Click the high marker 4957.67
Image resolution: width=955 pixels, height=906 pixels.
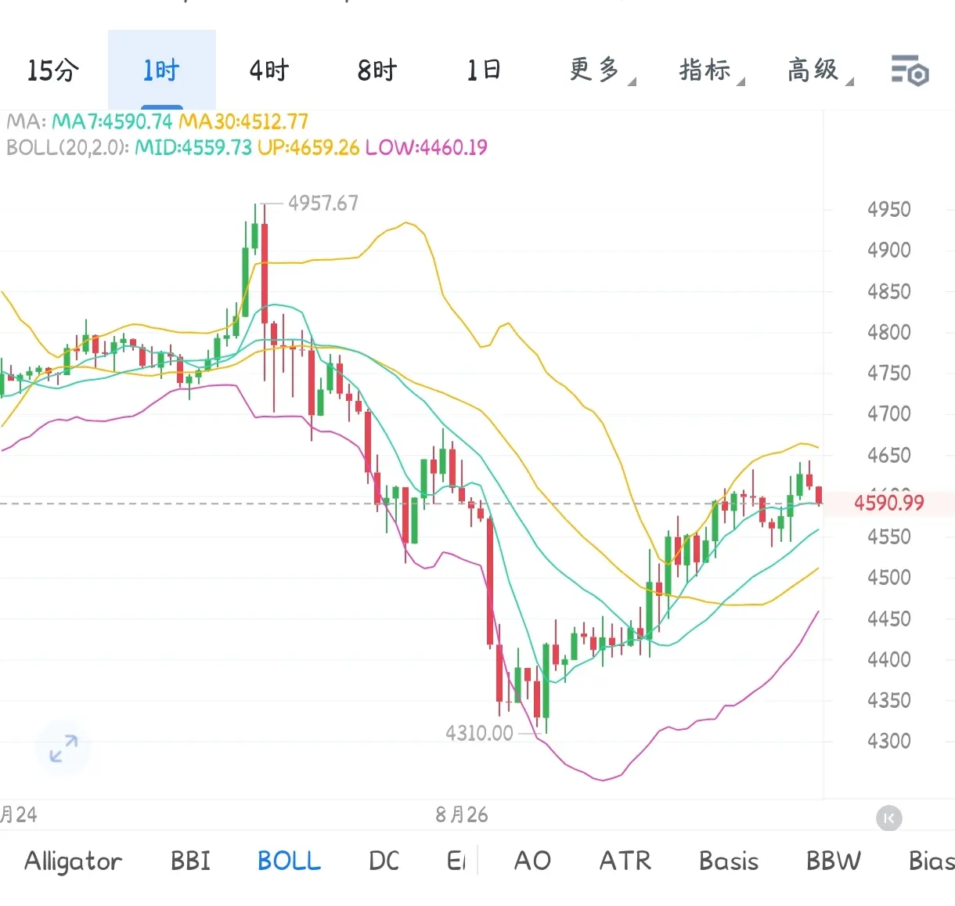[323, 204]
